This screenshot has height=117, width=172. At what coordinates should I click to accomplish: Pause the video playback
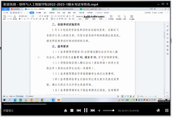click(x=86, y=110)
